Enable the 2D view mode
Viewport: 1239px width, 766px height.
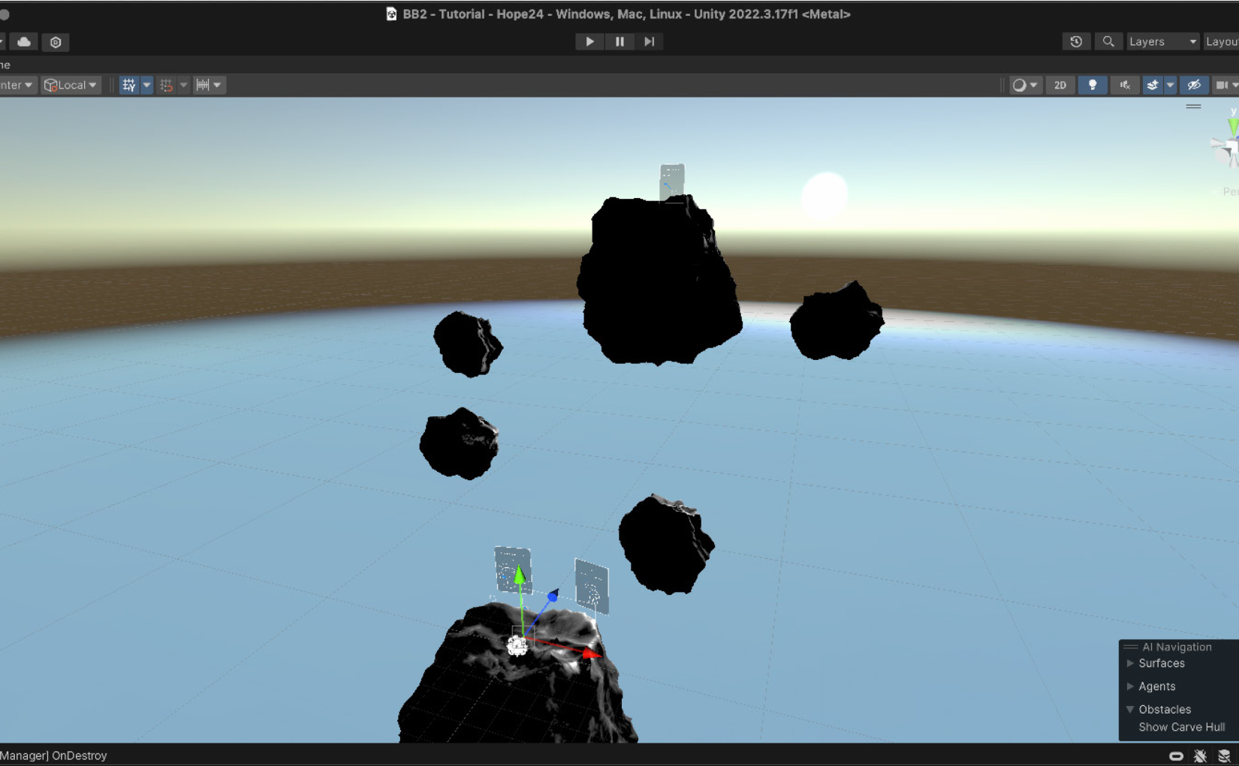1060,85
